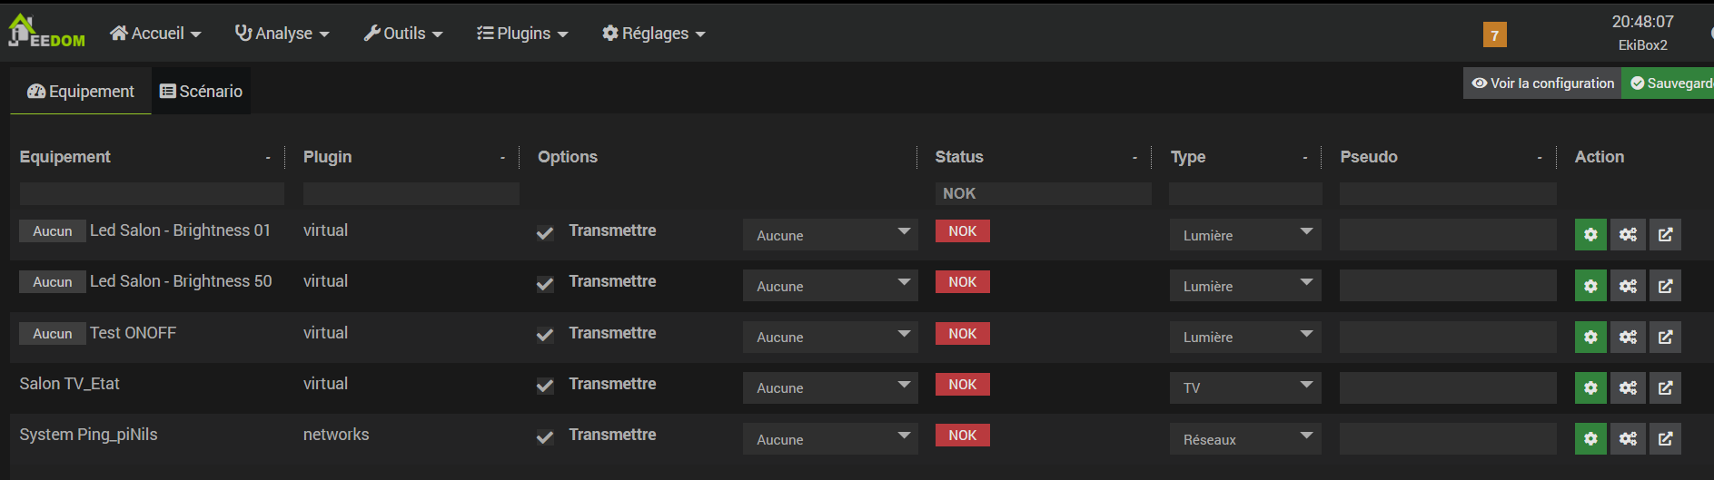Click the green Sauvegarder button
The image size is (1714, 480).
tap(1669, 83)
